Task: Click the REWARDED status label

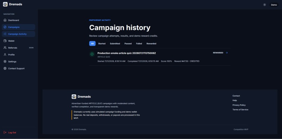Action: (x=218, y=53)
